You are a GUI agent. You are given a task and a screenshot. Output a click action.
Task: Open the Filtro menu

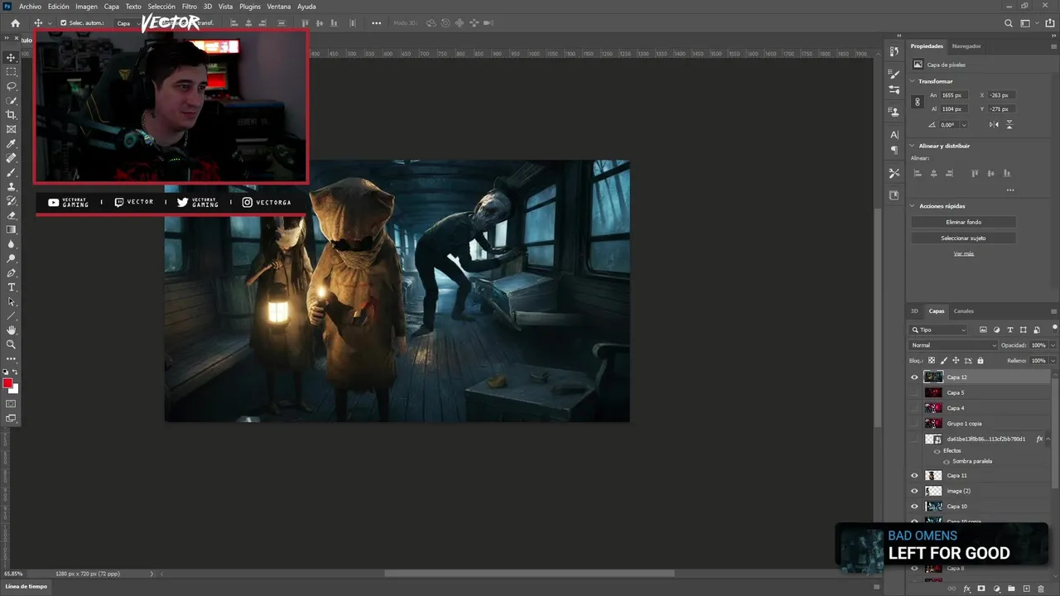click(x=190, y=7)
